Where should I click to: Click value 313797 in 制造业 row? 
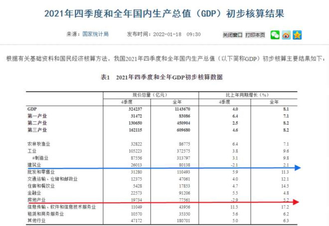point(183,158)
